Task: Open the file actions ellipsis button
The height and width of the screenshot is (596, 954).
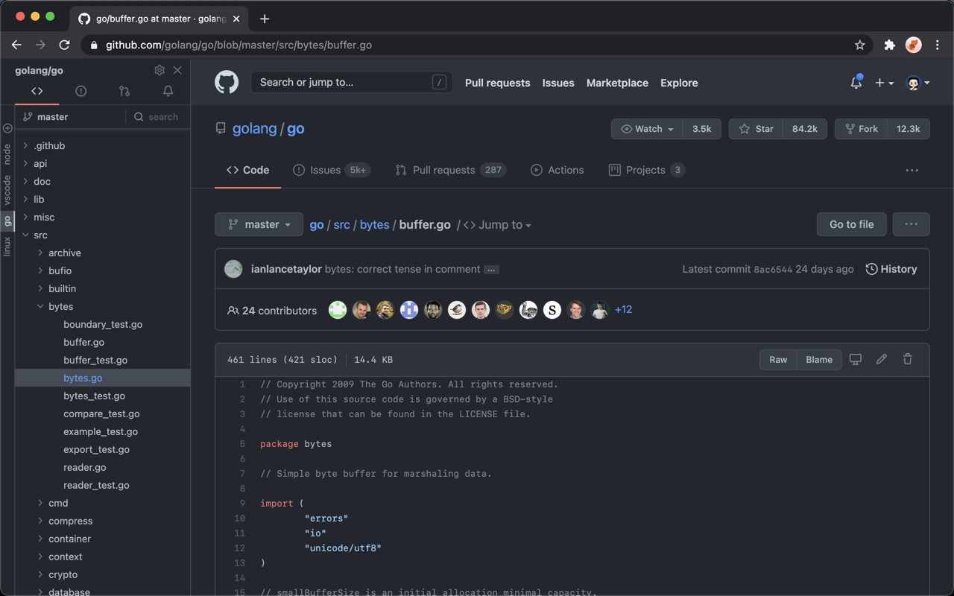Action: (911, 224)
